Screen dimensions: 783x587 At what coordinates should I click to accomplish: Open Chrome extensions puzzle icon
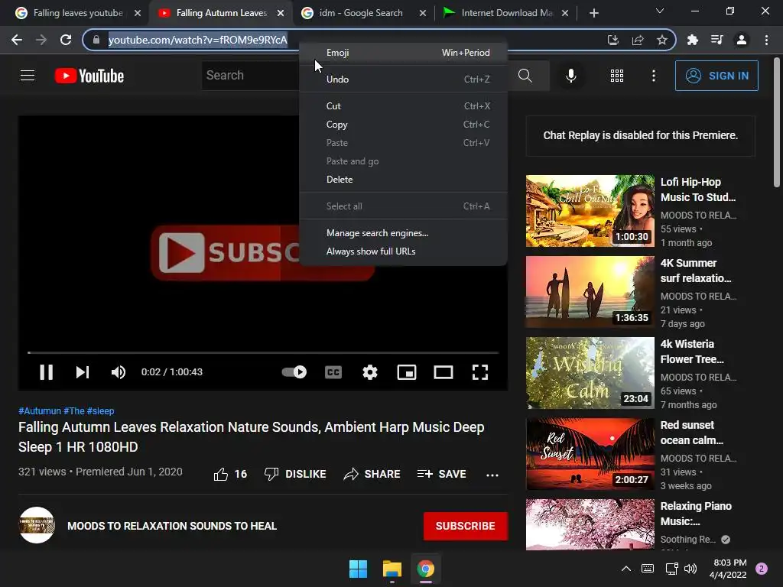(693, 40)
